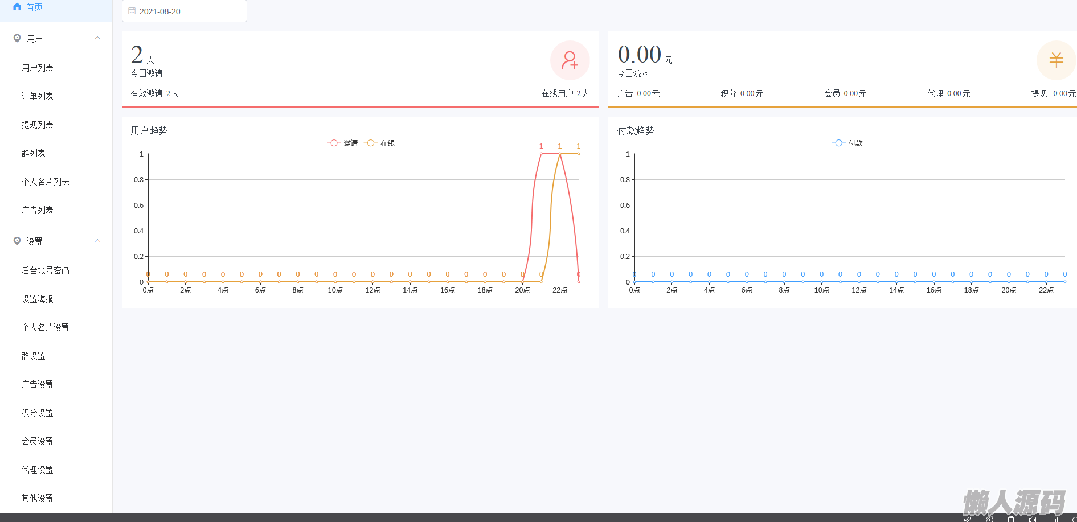
Task: Click the orange yen currency icon
Action: tap(1056, 60)
